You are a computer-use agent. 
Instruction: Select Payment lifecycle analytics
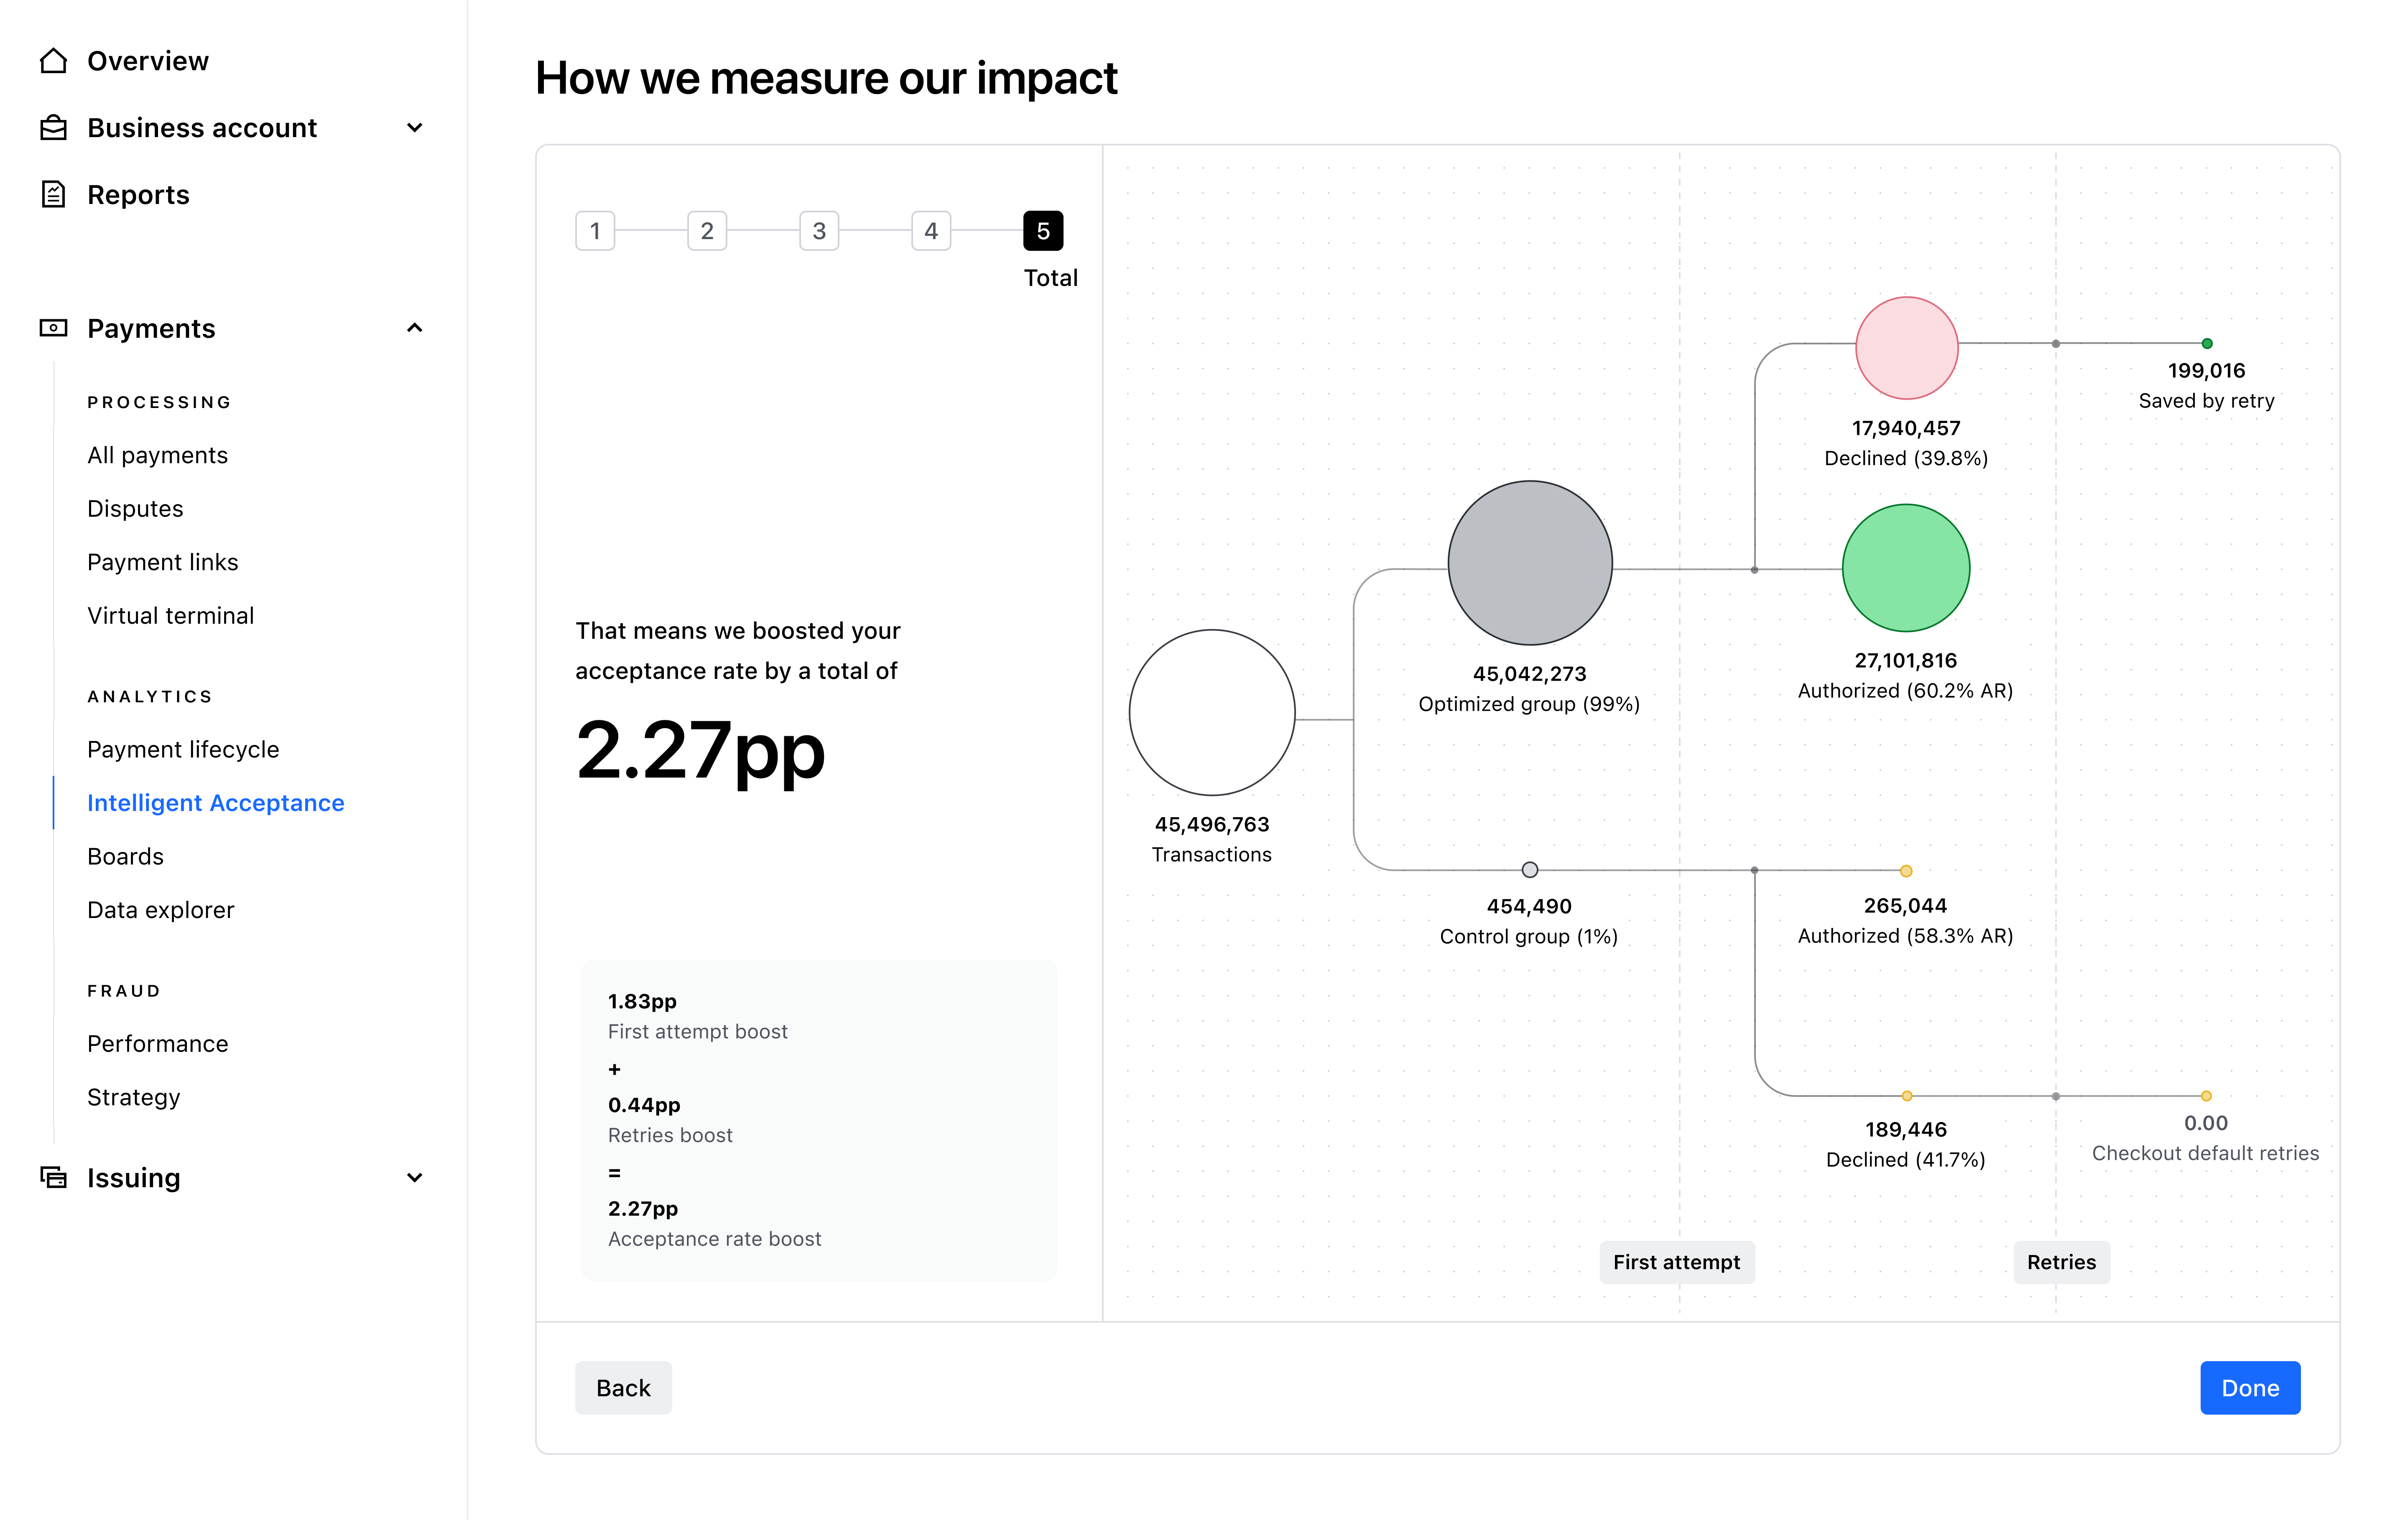point(183,749)
